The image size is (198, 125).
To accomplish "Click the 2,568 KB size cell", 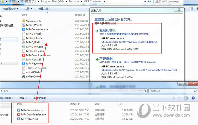I will [x=127, y=115].
